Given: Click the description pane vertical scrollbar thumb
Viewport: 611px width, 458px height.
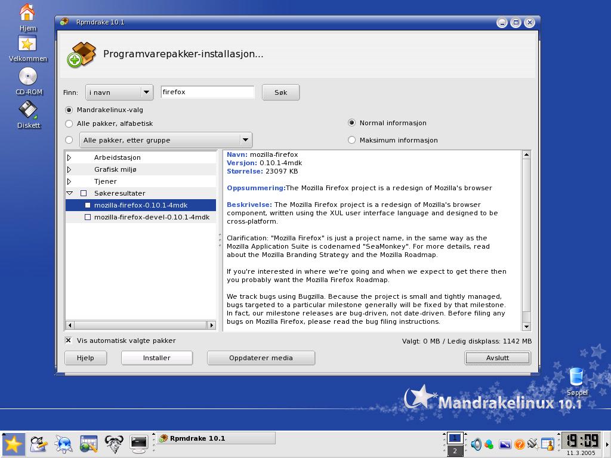Looking at the screenshot, I should coord(526,235).
